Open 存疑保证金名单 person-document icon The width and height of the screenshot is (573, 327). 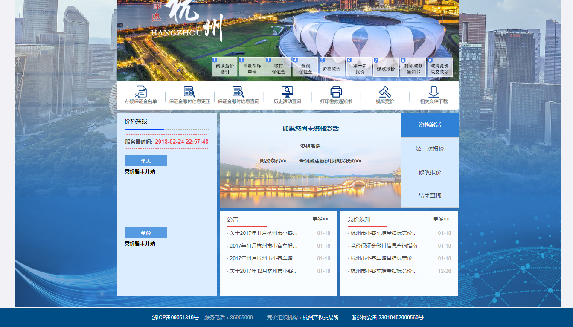141,92
